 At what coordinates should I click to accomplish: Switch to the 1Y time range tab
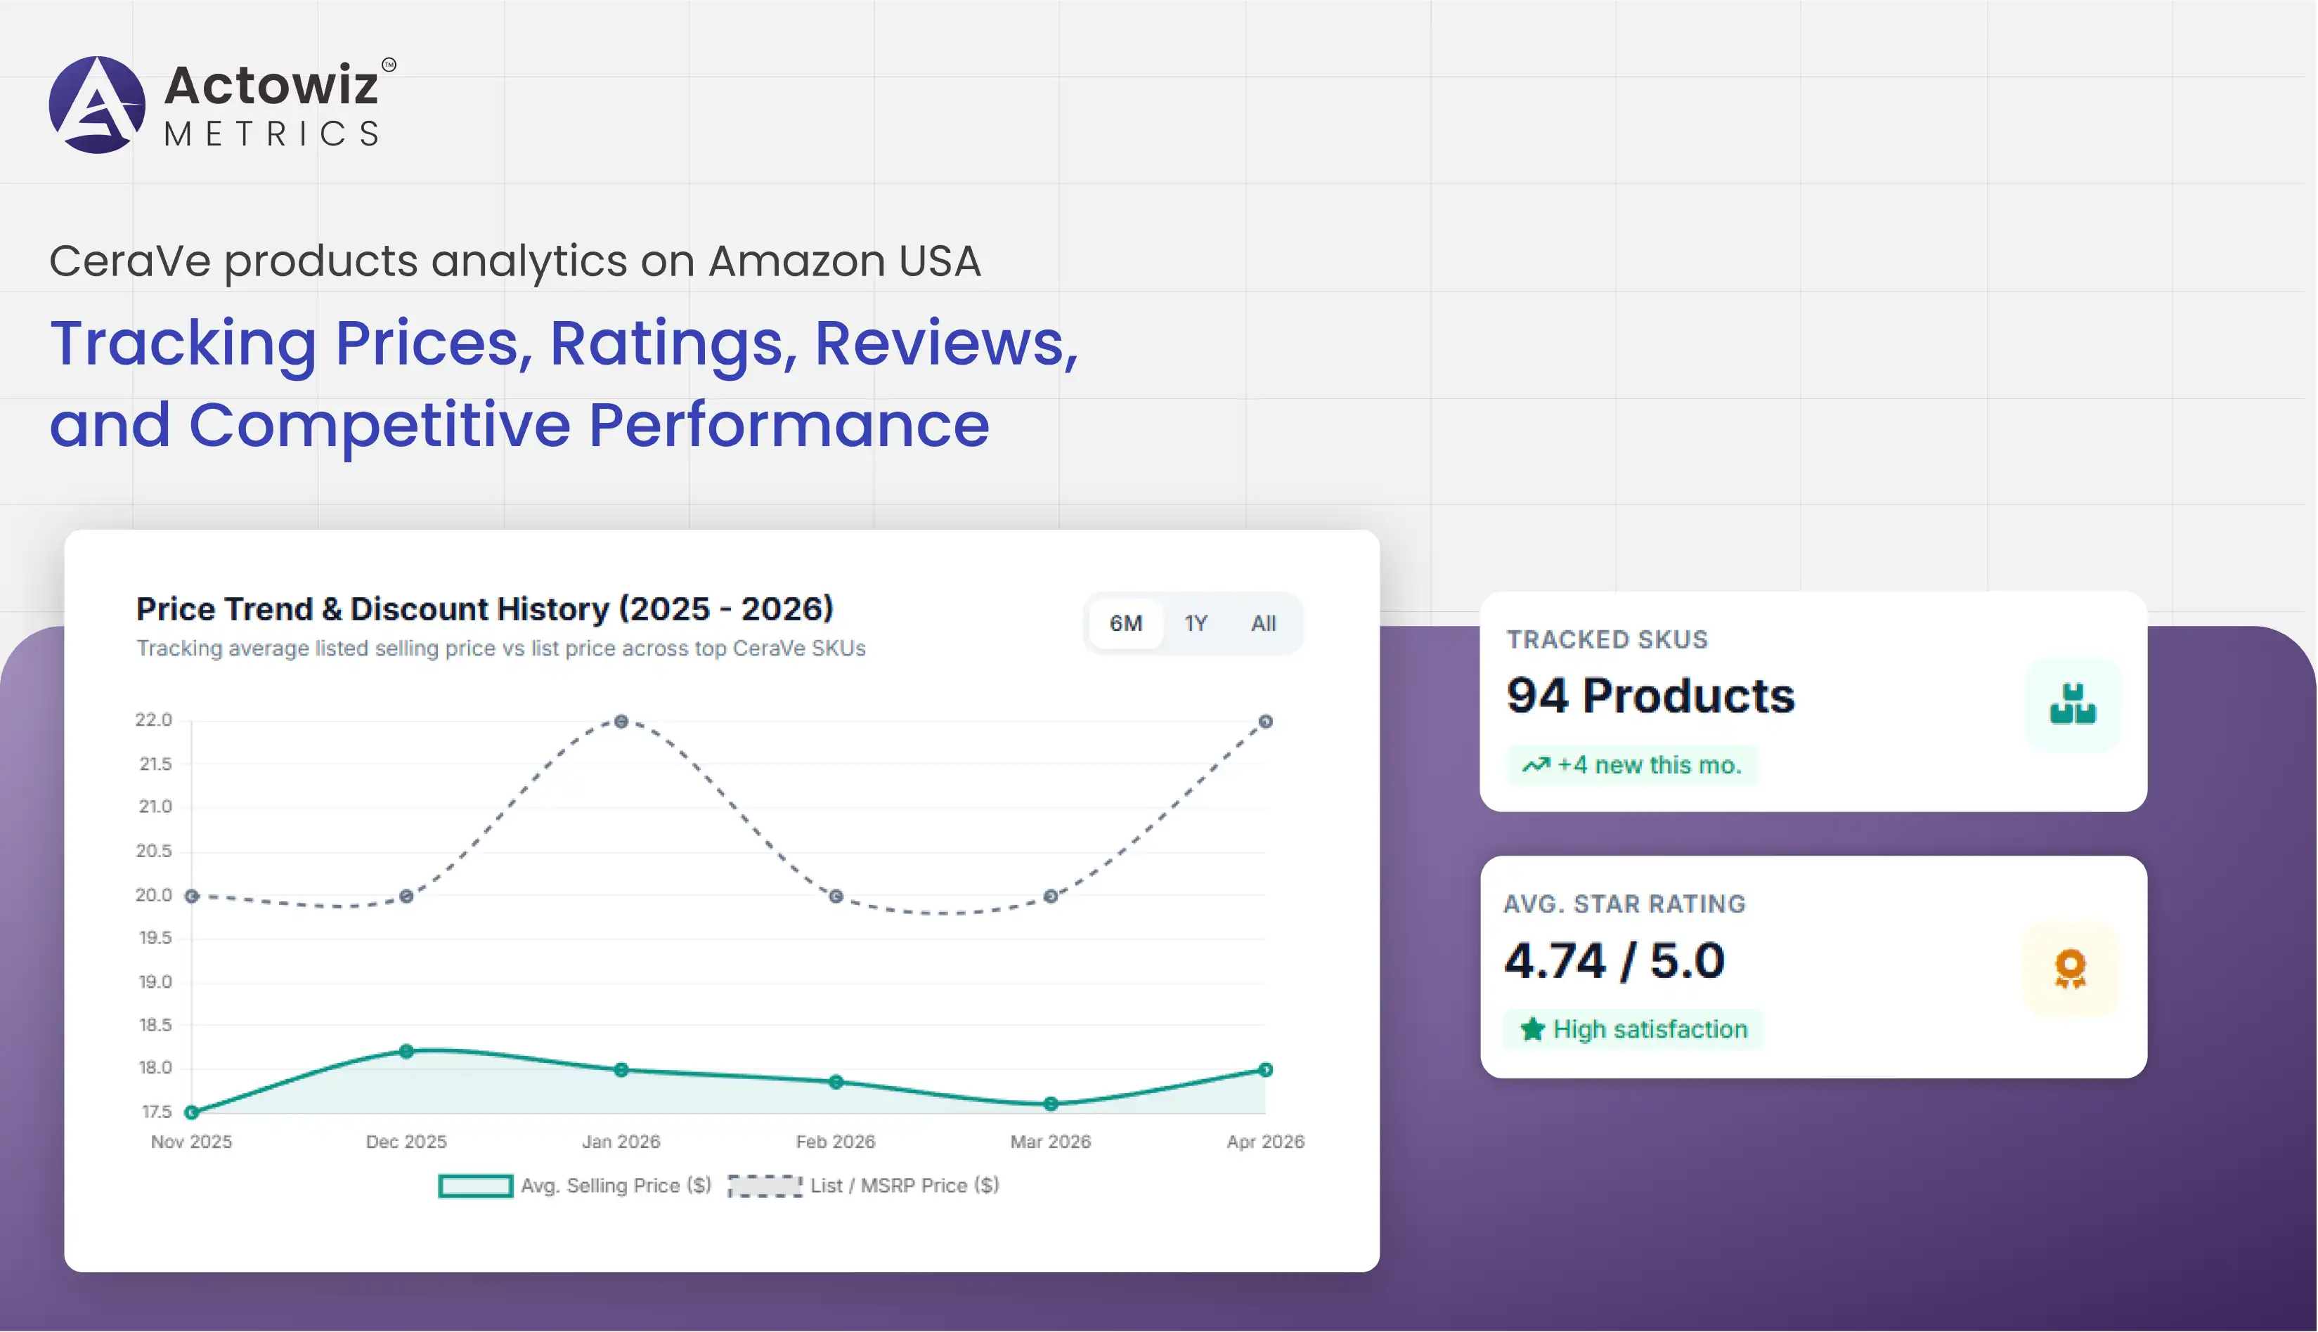(1195, 624)
